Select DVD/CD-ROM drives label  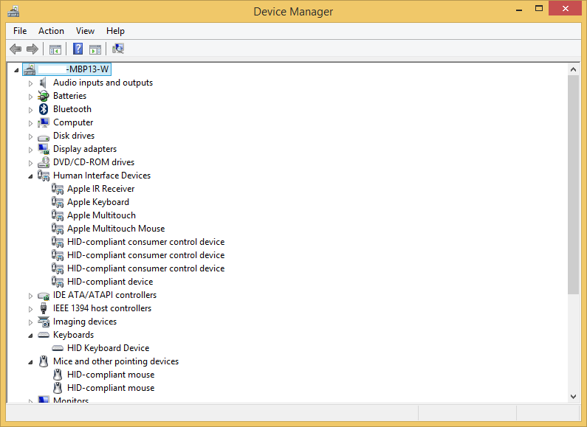click(94, 162)
